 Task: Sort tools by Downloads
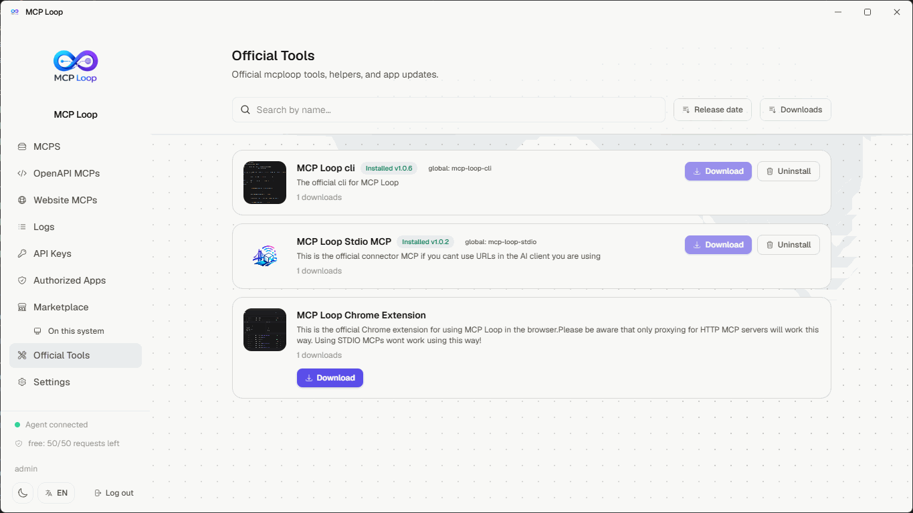[x=795, y=110]
